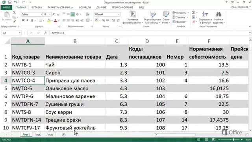Open Сортировка и фильтр dropdown
Screen dimensions: 252x142
(x=205, y=18)
